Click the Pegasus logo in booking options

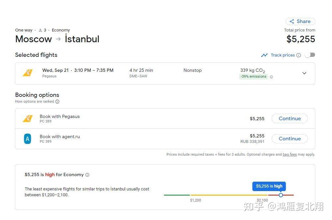[x=28, y=119]
